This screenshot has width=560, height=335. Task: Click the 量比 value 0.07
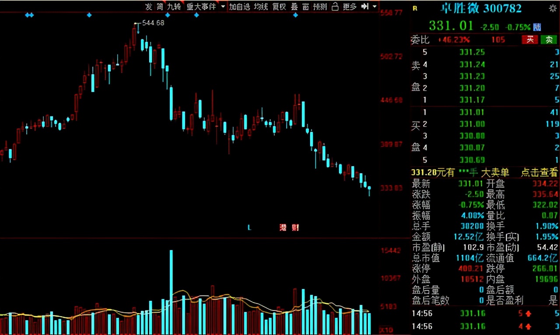[x=550, y=216]
